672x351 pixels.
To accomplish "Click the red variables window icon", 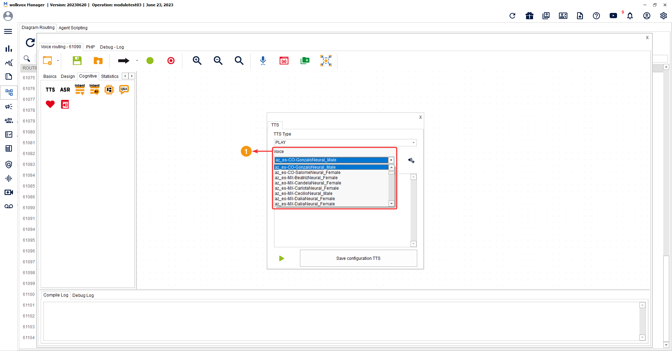I will coord(284,61).
